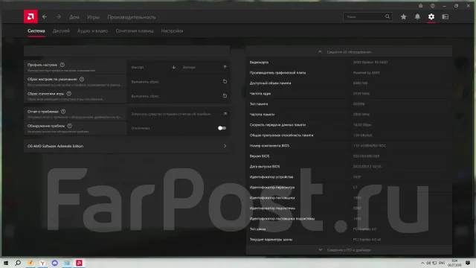Click the Видеокарта row label
Screen dimensions: 476x268
coord(259,63)
